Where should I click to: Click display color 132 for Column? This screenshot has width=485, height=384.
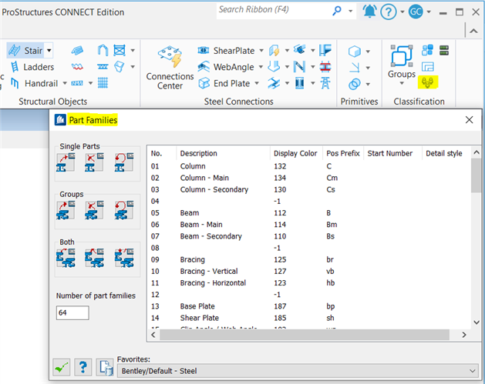click(x=280, y=166)
